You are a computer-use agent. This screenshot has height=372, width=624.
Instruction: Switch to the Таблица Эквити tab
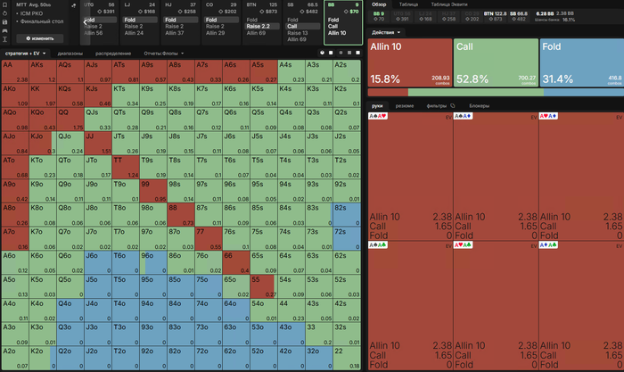(449, 4)
